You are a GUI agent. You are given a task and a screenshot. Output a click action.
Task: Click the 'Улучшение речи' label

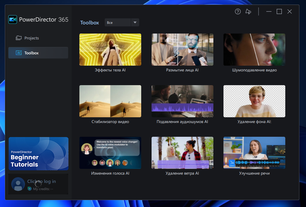254,173
